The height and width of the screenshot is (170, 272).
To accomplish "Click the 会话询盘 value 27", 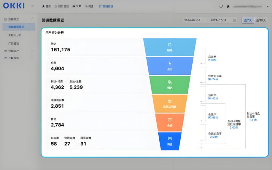I will [67, 144].
